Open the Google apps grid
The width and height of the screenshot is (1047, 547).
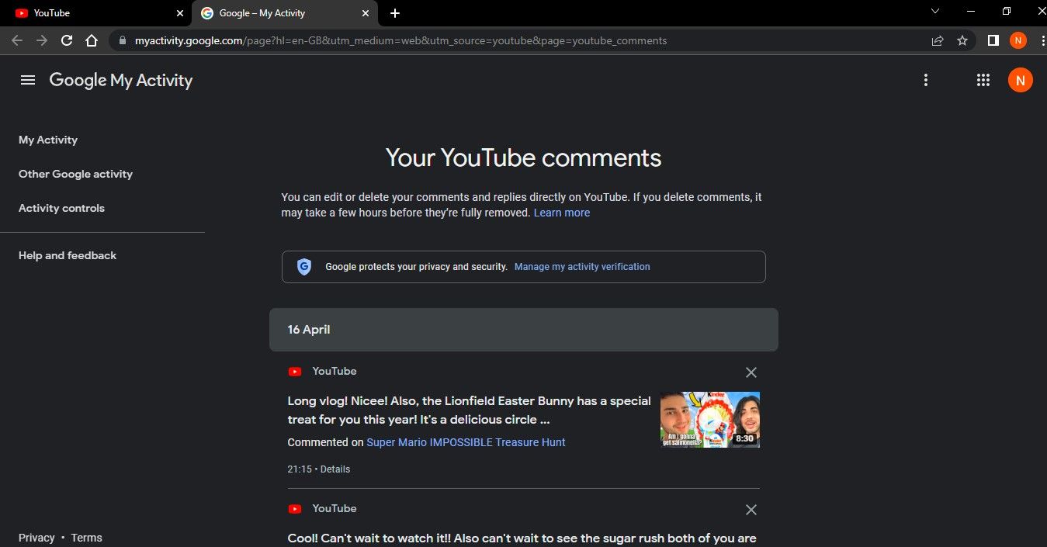tap(983, 80)
